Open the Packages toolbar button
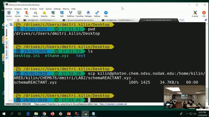Image resolution: width=209 pixels, height=117 pixels. click(88, 14)
